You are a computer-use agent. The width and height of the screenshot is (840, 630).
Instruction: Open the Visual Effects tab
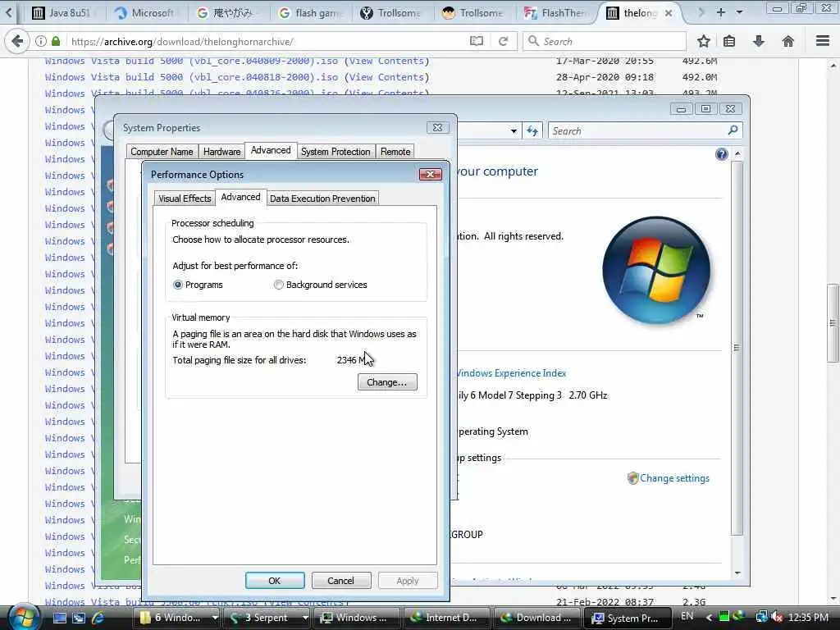click(x=185, y=199)
